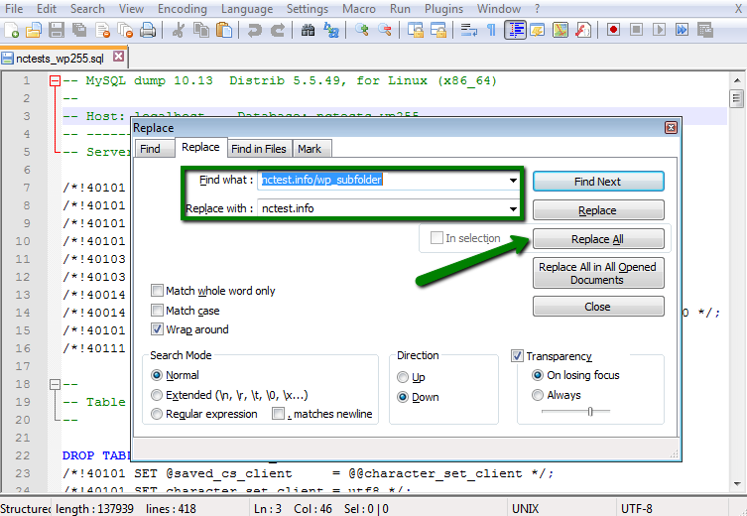This screenshot has width=747, height=516.
Task: Expand the Find what dropdown list
Action: point(513,181)
